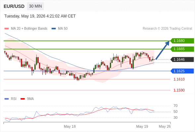Viewport: 195px width, 132px height.
Task: Click the MA 20 + Bollinger Bands legend label
Action: tap(29, 29)
